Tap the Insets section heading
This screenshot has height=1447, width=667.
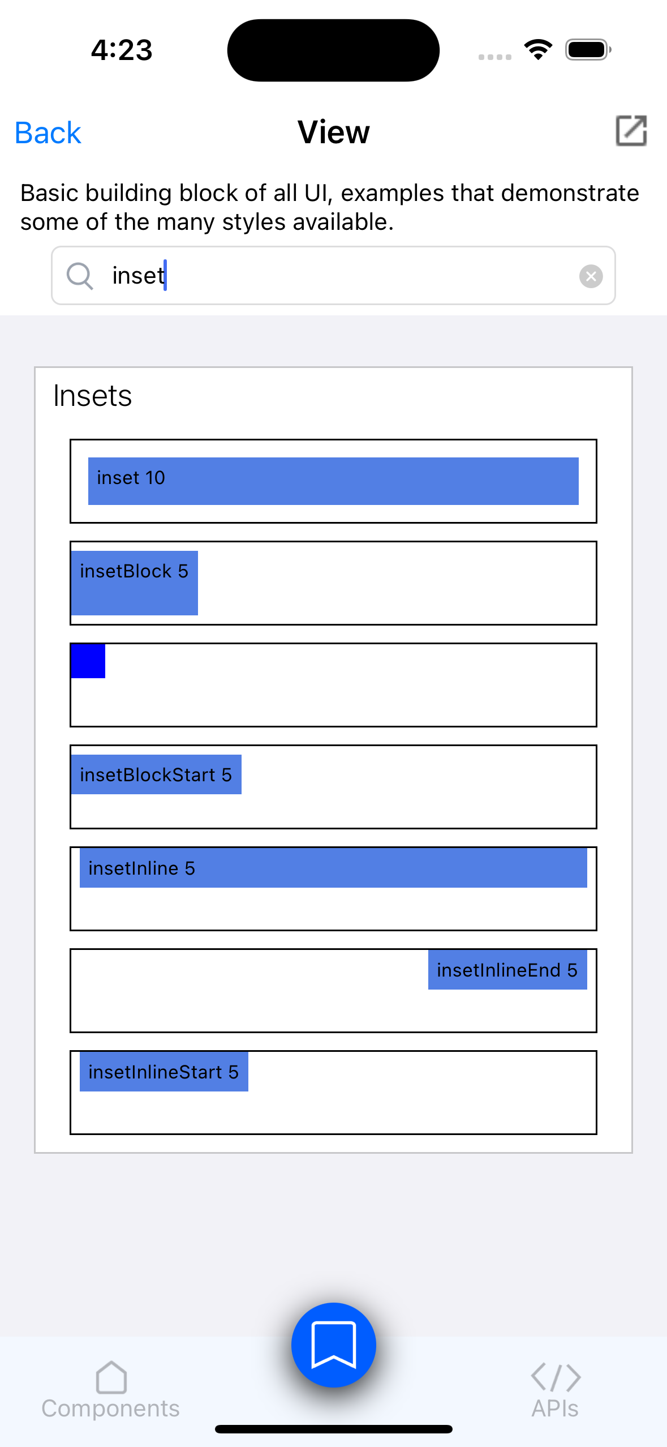click(93, 396)
